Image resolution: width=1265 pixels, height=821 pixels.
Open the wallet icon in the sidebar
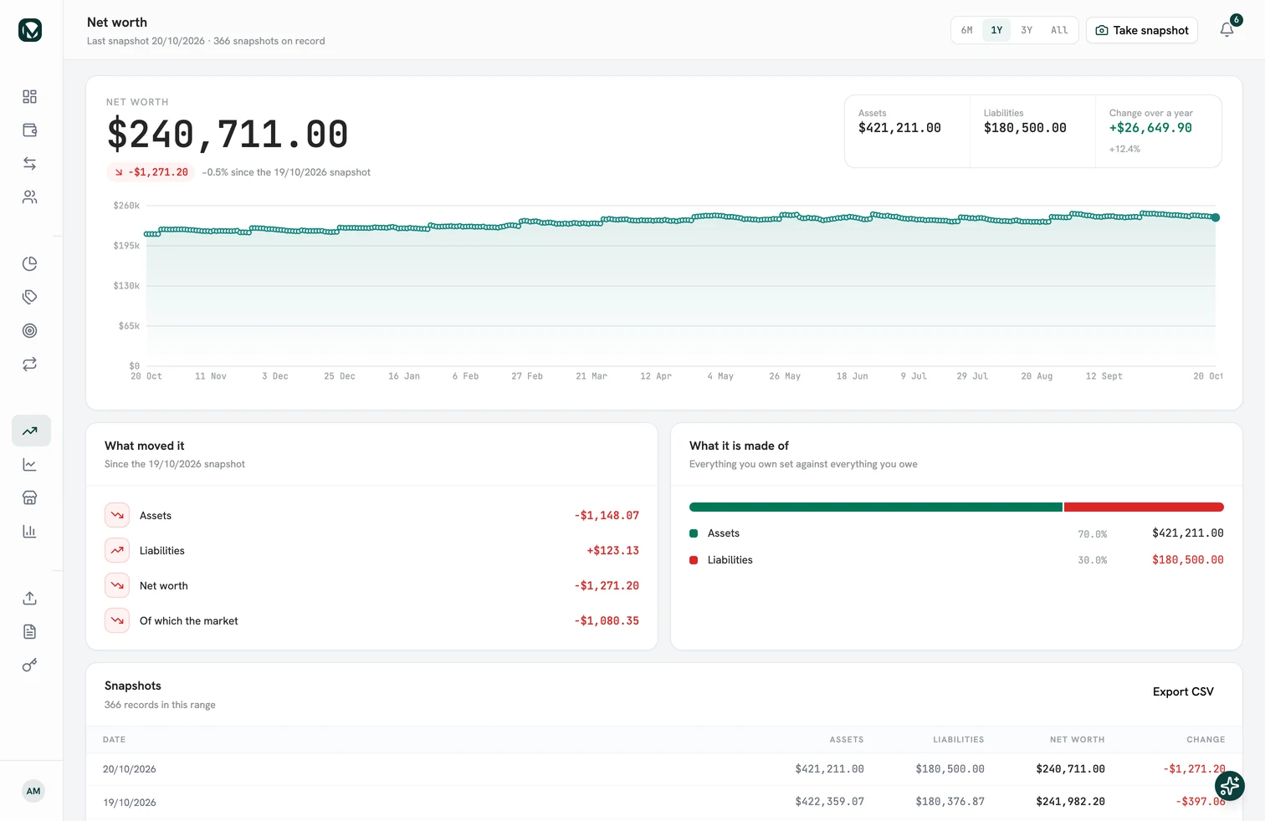[x=30, y=130]
